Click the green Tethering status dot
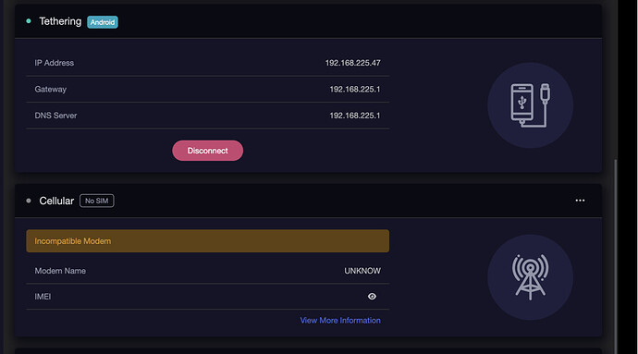The width and height of the screenshot is (638, 354). click(29, 20)
